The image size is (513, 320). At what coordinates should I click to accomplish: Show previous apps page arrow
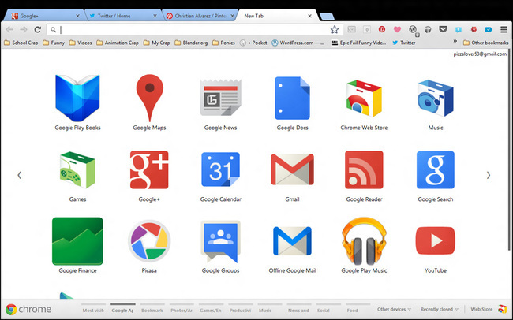[19, 175]
